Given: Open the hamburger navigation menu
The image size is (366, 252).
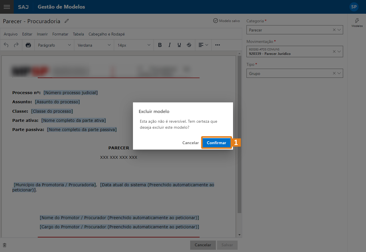Looking at the screenshot, I should click(7, 7).
